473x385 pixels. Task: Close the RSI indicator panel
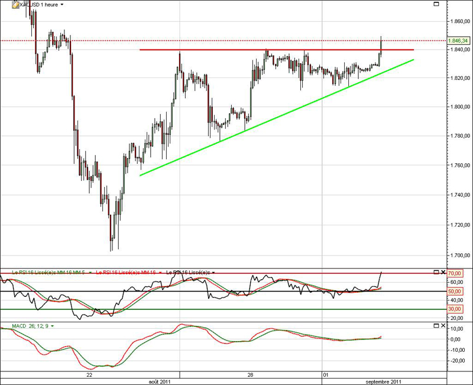pos(443,271)
